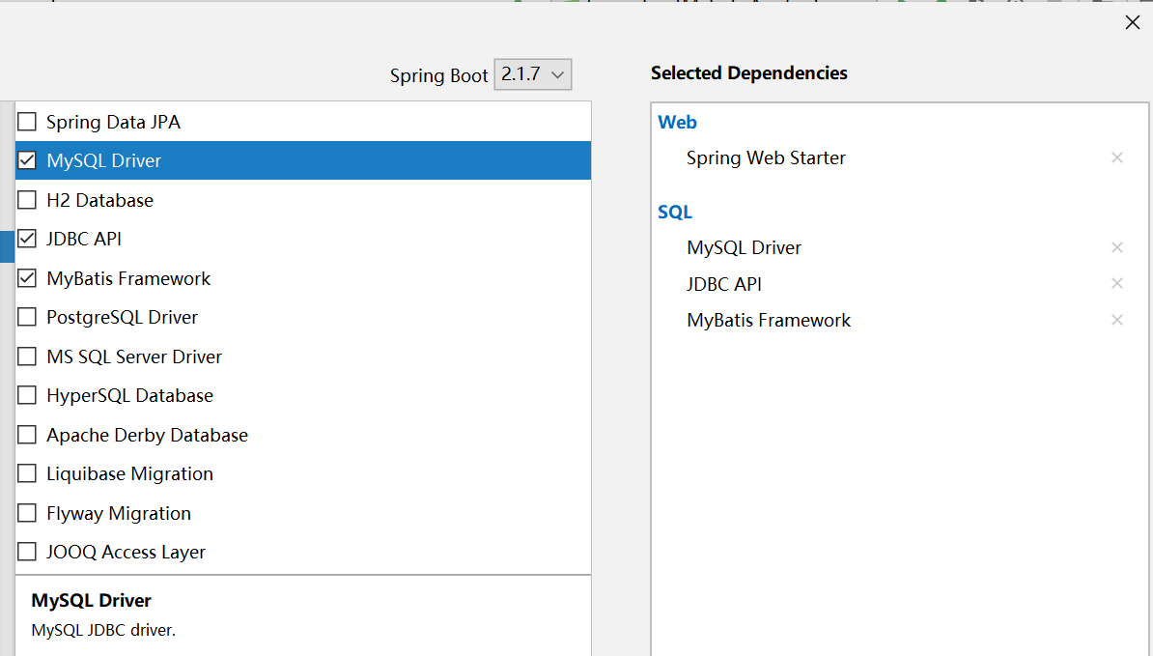Remove Spring Web Starter with its X icon
The width and height of the screenshot is (1153, 656).
pos(1117,157)
